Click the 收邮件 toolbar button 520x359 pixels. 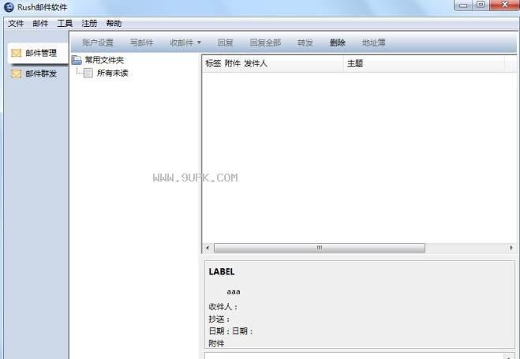181,43
